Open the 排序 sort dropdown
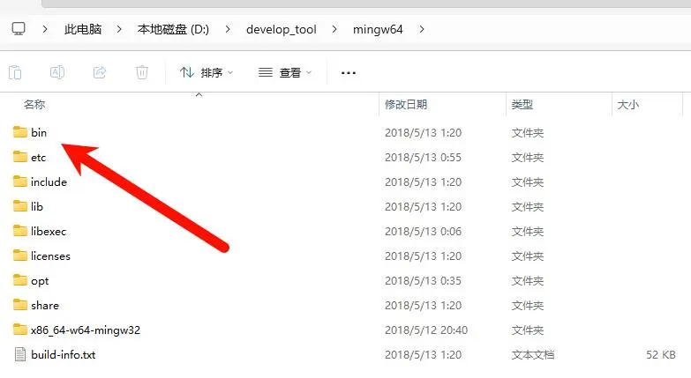The height and width of the screenshot is (378, 691). point(207,72)
